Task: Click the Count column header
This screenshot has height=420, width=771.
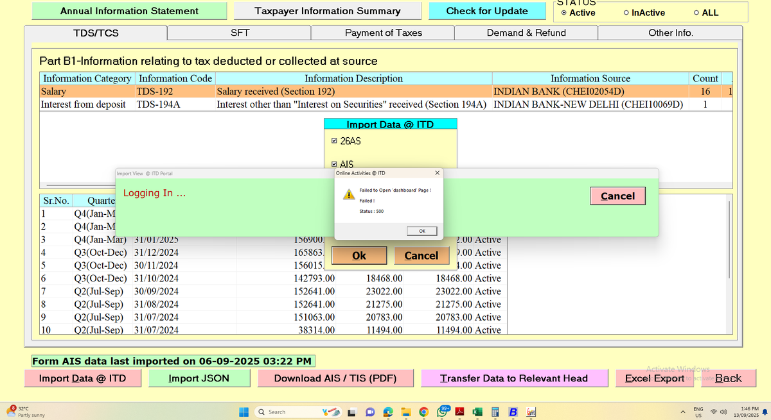Action: pyautogui.click(x=705, y=79)
